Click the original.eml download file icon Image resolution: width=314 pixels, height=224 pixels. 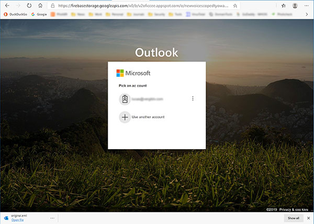[6, 218]
